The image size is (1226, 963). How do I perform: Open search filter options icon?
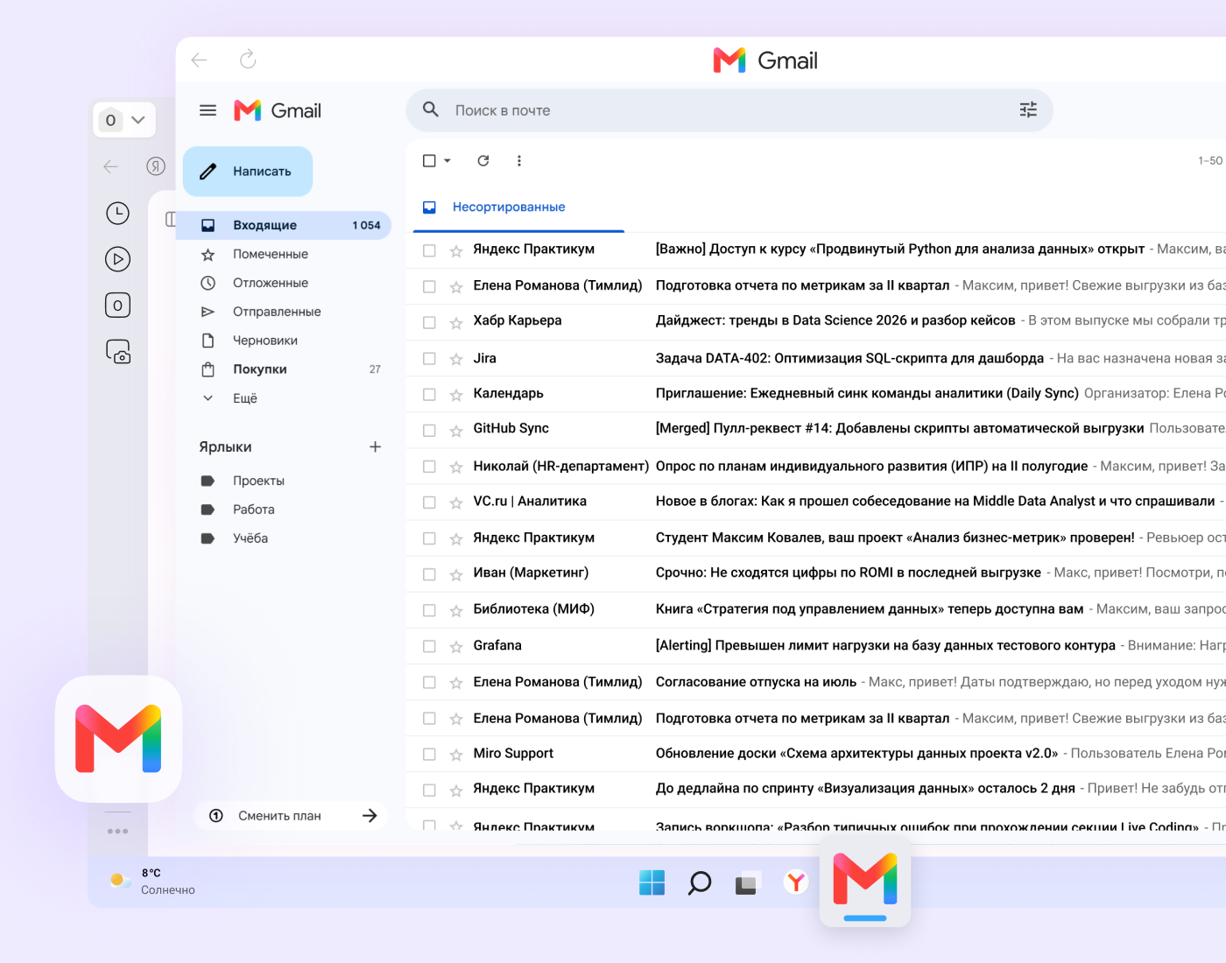coord(1028,109)
